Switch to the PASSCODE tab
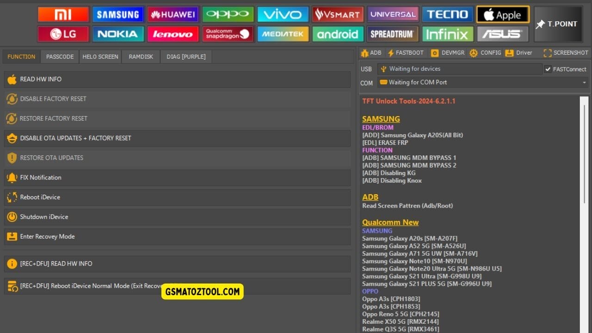 tap(60, 56)
